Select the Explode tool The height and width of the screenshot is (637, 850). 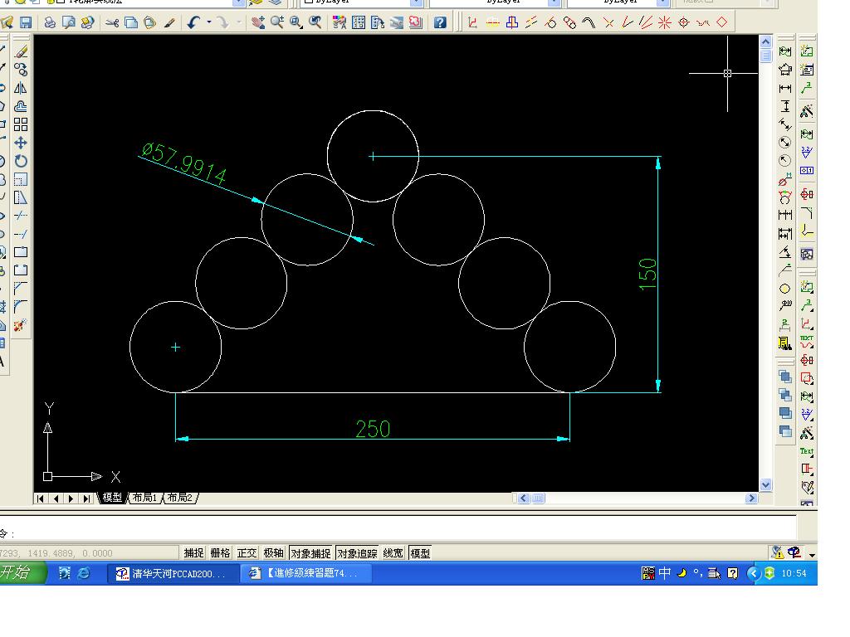click(x=21, y=325)
